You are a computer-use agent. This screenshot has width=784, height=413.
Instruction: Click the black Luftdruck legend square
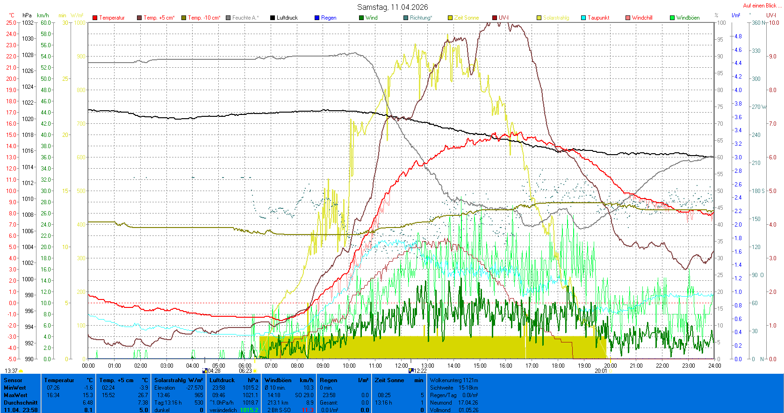pos(273,18)
